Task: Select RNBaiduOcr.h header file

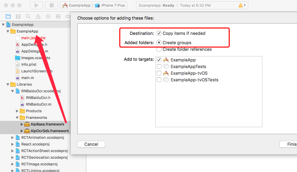Action: 38,98
